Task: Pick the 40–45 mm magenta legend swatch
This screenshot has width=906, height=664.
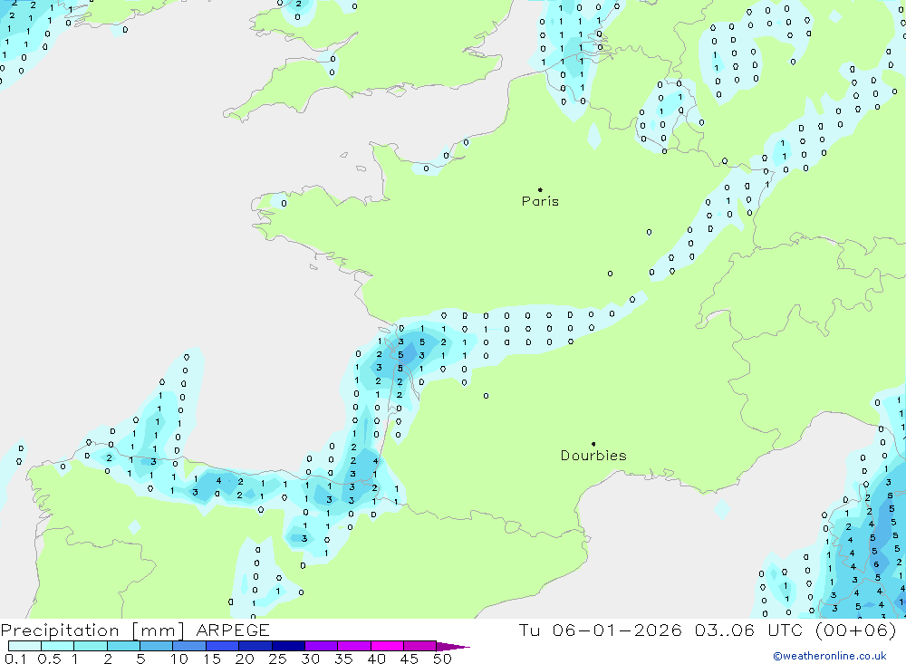Action: [x=387, y=646]
